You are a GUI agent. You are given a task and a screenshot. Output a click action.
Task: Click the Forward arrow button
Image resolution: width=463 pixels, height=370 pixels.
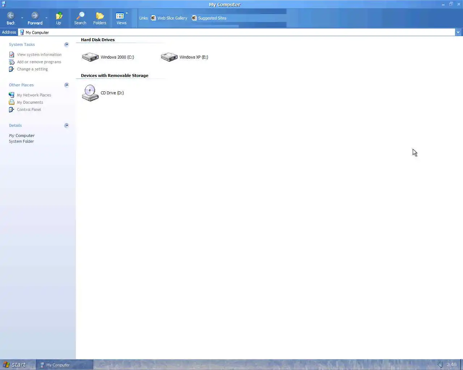point(35,18)
